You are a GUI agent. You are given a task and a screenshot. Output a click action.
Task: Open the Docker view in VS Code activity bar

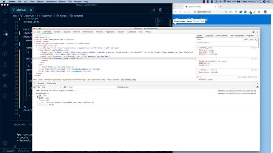click(5, 75)
